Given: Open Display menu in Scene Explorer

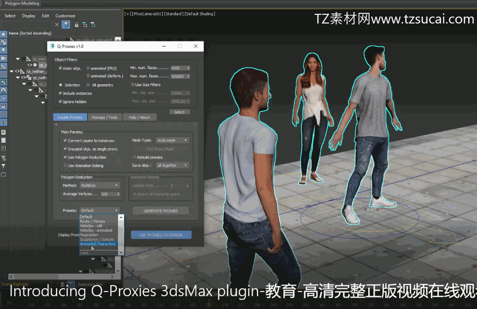Looking at the screenshot, I should pyautogui.click(x=29, y=16).
